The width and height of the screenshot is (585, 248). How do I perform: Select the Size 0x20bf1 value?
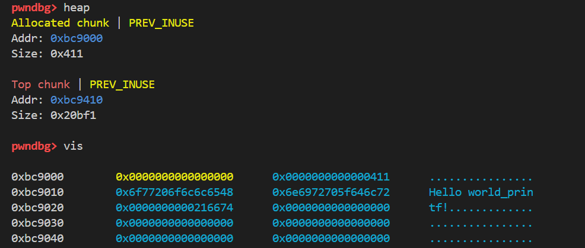pyautogui.click(x=73, y=115)
